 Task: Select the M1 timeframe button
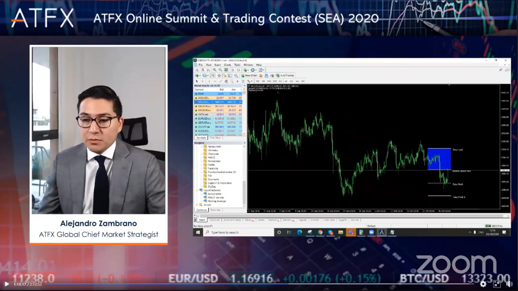coord(258,81)
